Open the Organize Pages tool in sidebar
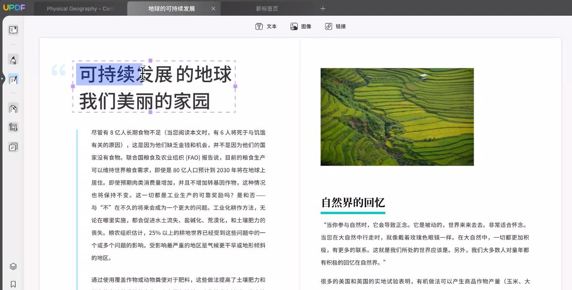Screen dimensions: 572x290 13,109
